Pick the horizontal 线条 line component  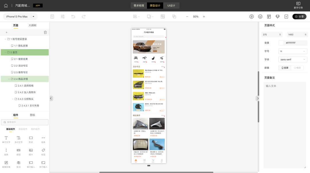click(43, 140)
